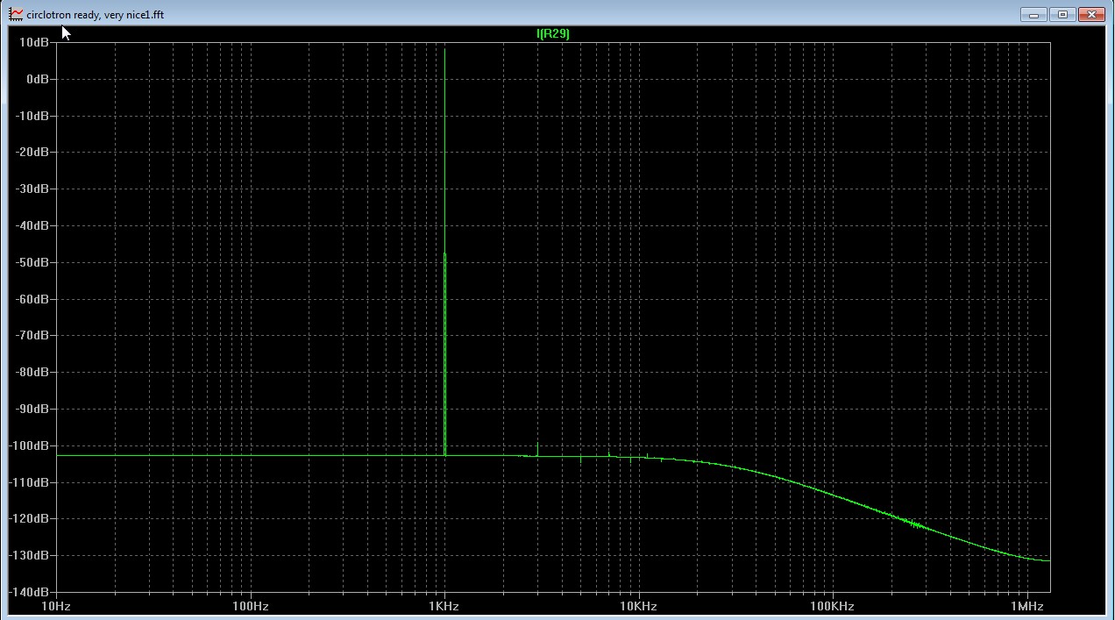This screenshot has width=1115, height=620.
Task: Click the -80dB axis label
Action: tap(32, 372)
